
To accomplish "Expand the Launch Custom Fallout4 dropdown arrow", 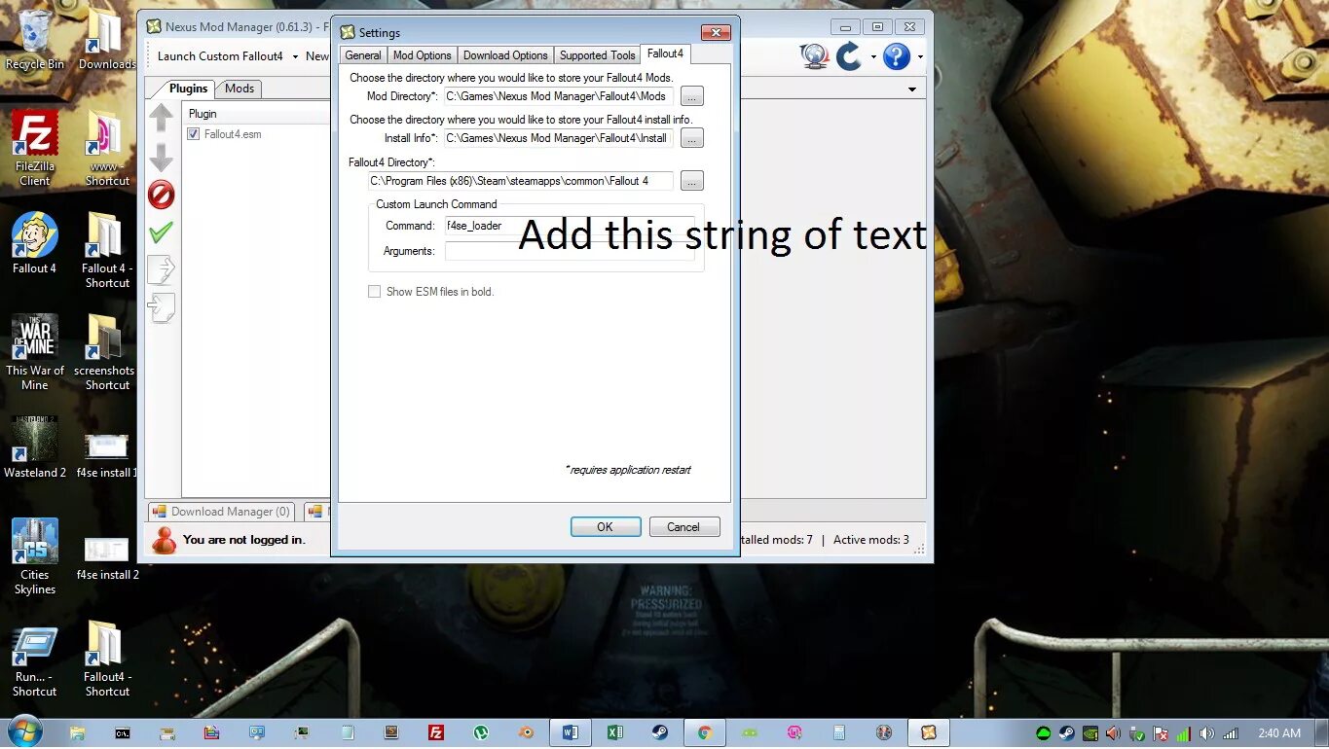I will click(x=295, y=56).
